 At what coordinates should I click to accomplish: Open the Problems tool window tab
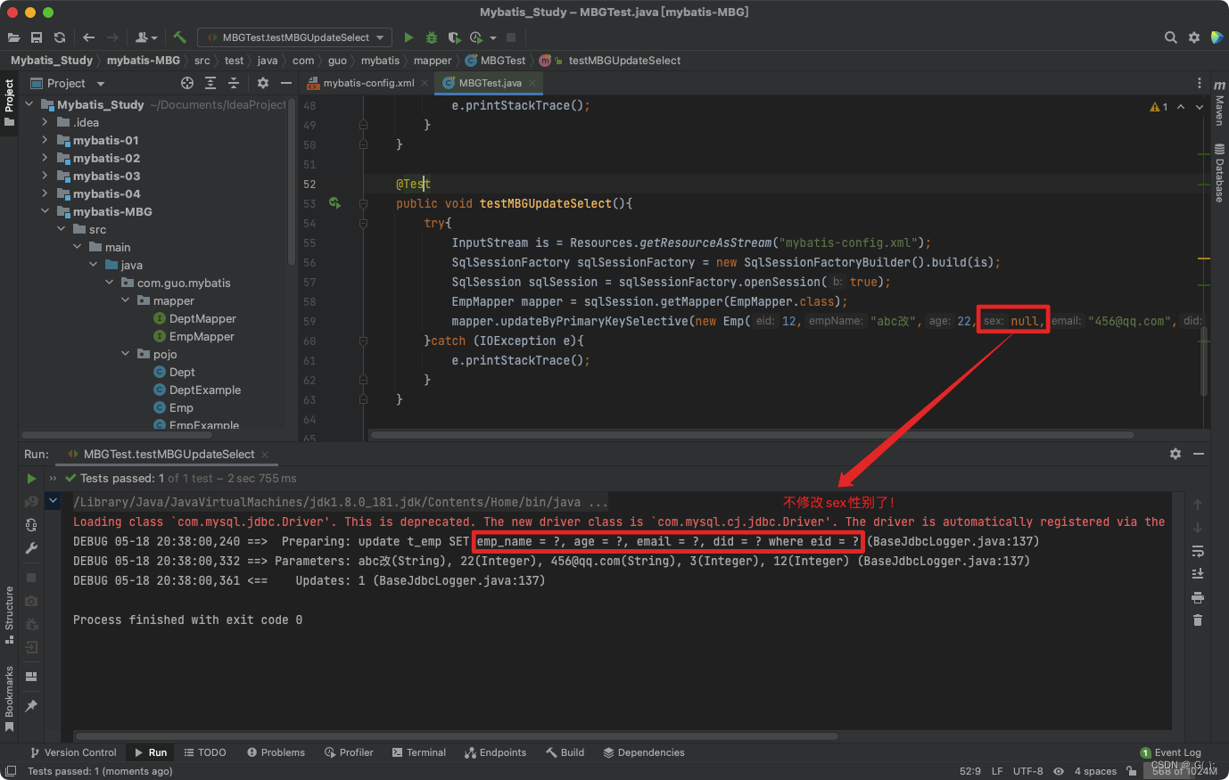click(276, 752)
